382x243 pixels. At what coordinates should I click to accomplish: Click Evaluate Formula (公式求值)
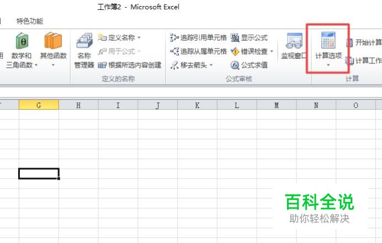(x=249, y=65)
